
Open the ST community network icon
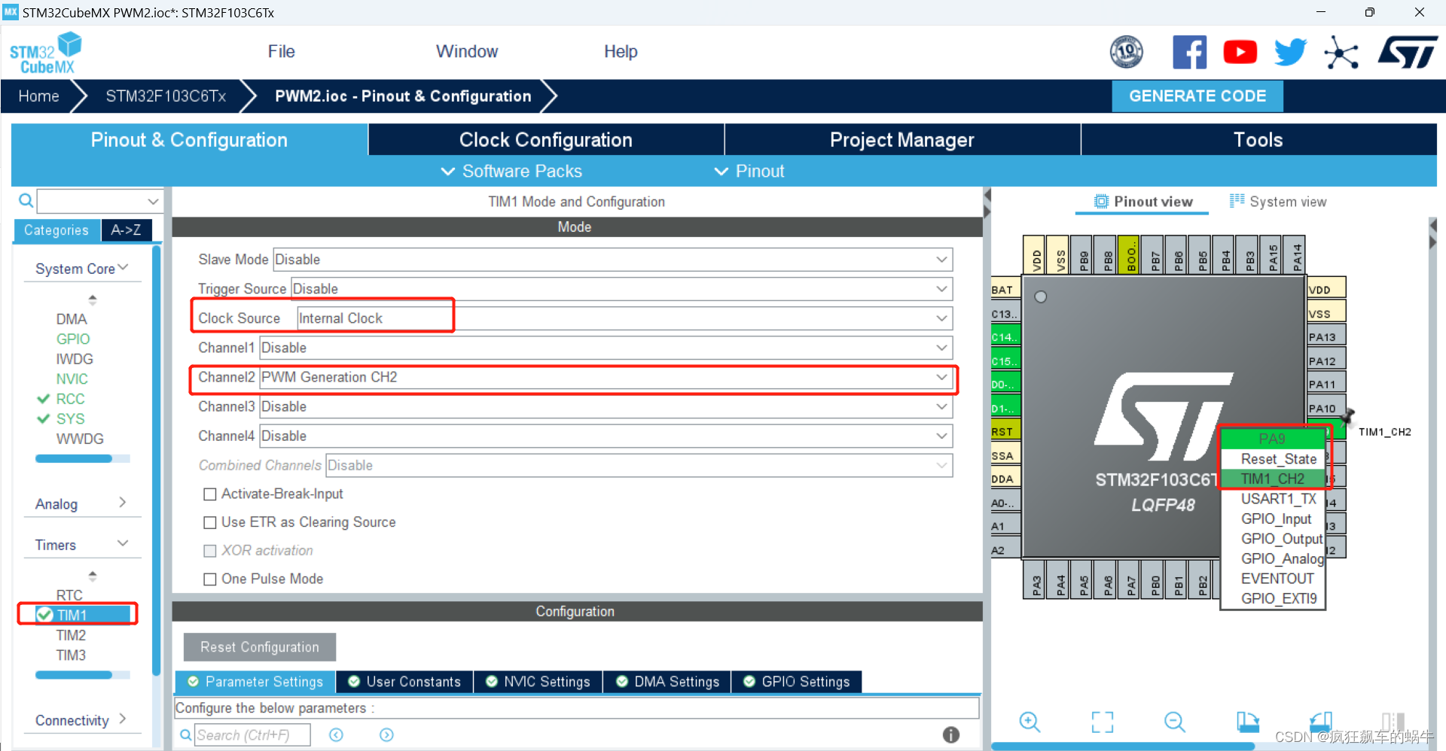pyautogui.click(x=1341, y=53)
